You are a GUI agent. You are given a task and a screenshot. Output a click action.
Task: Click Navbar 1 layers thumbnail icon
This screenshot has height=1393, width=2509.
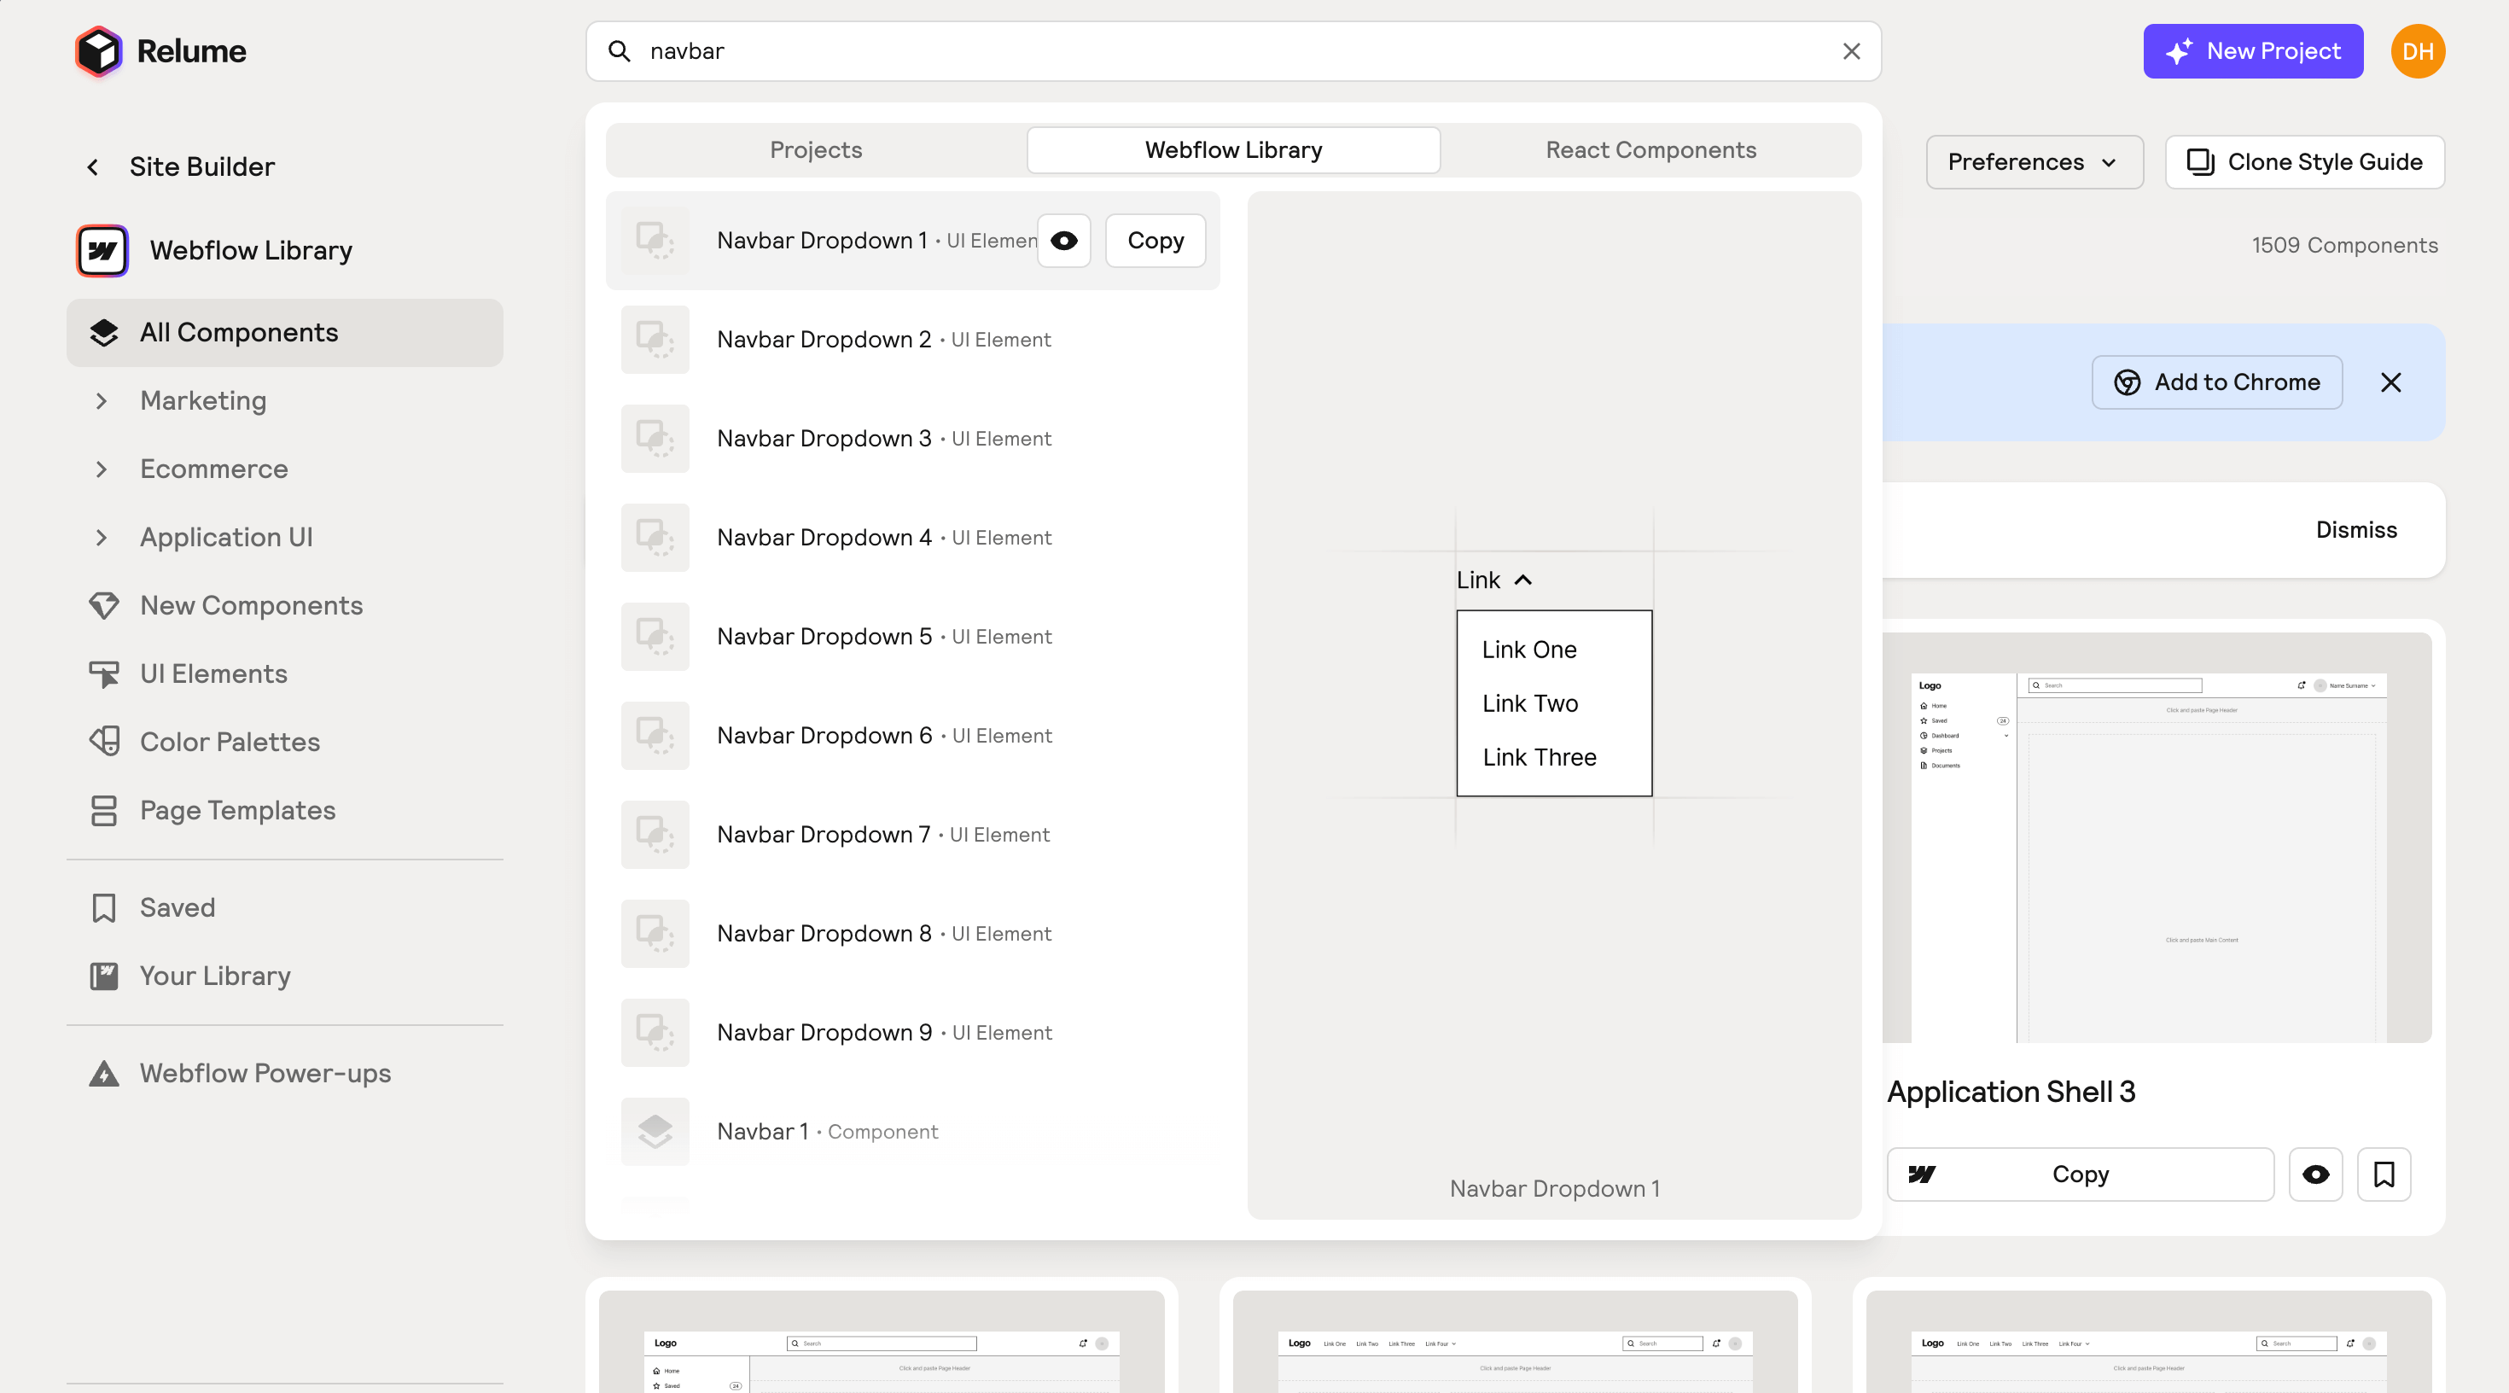(655, 1132)
